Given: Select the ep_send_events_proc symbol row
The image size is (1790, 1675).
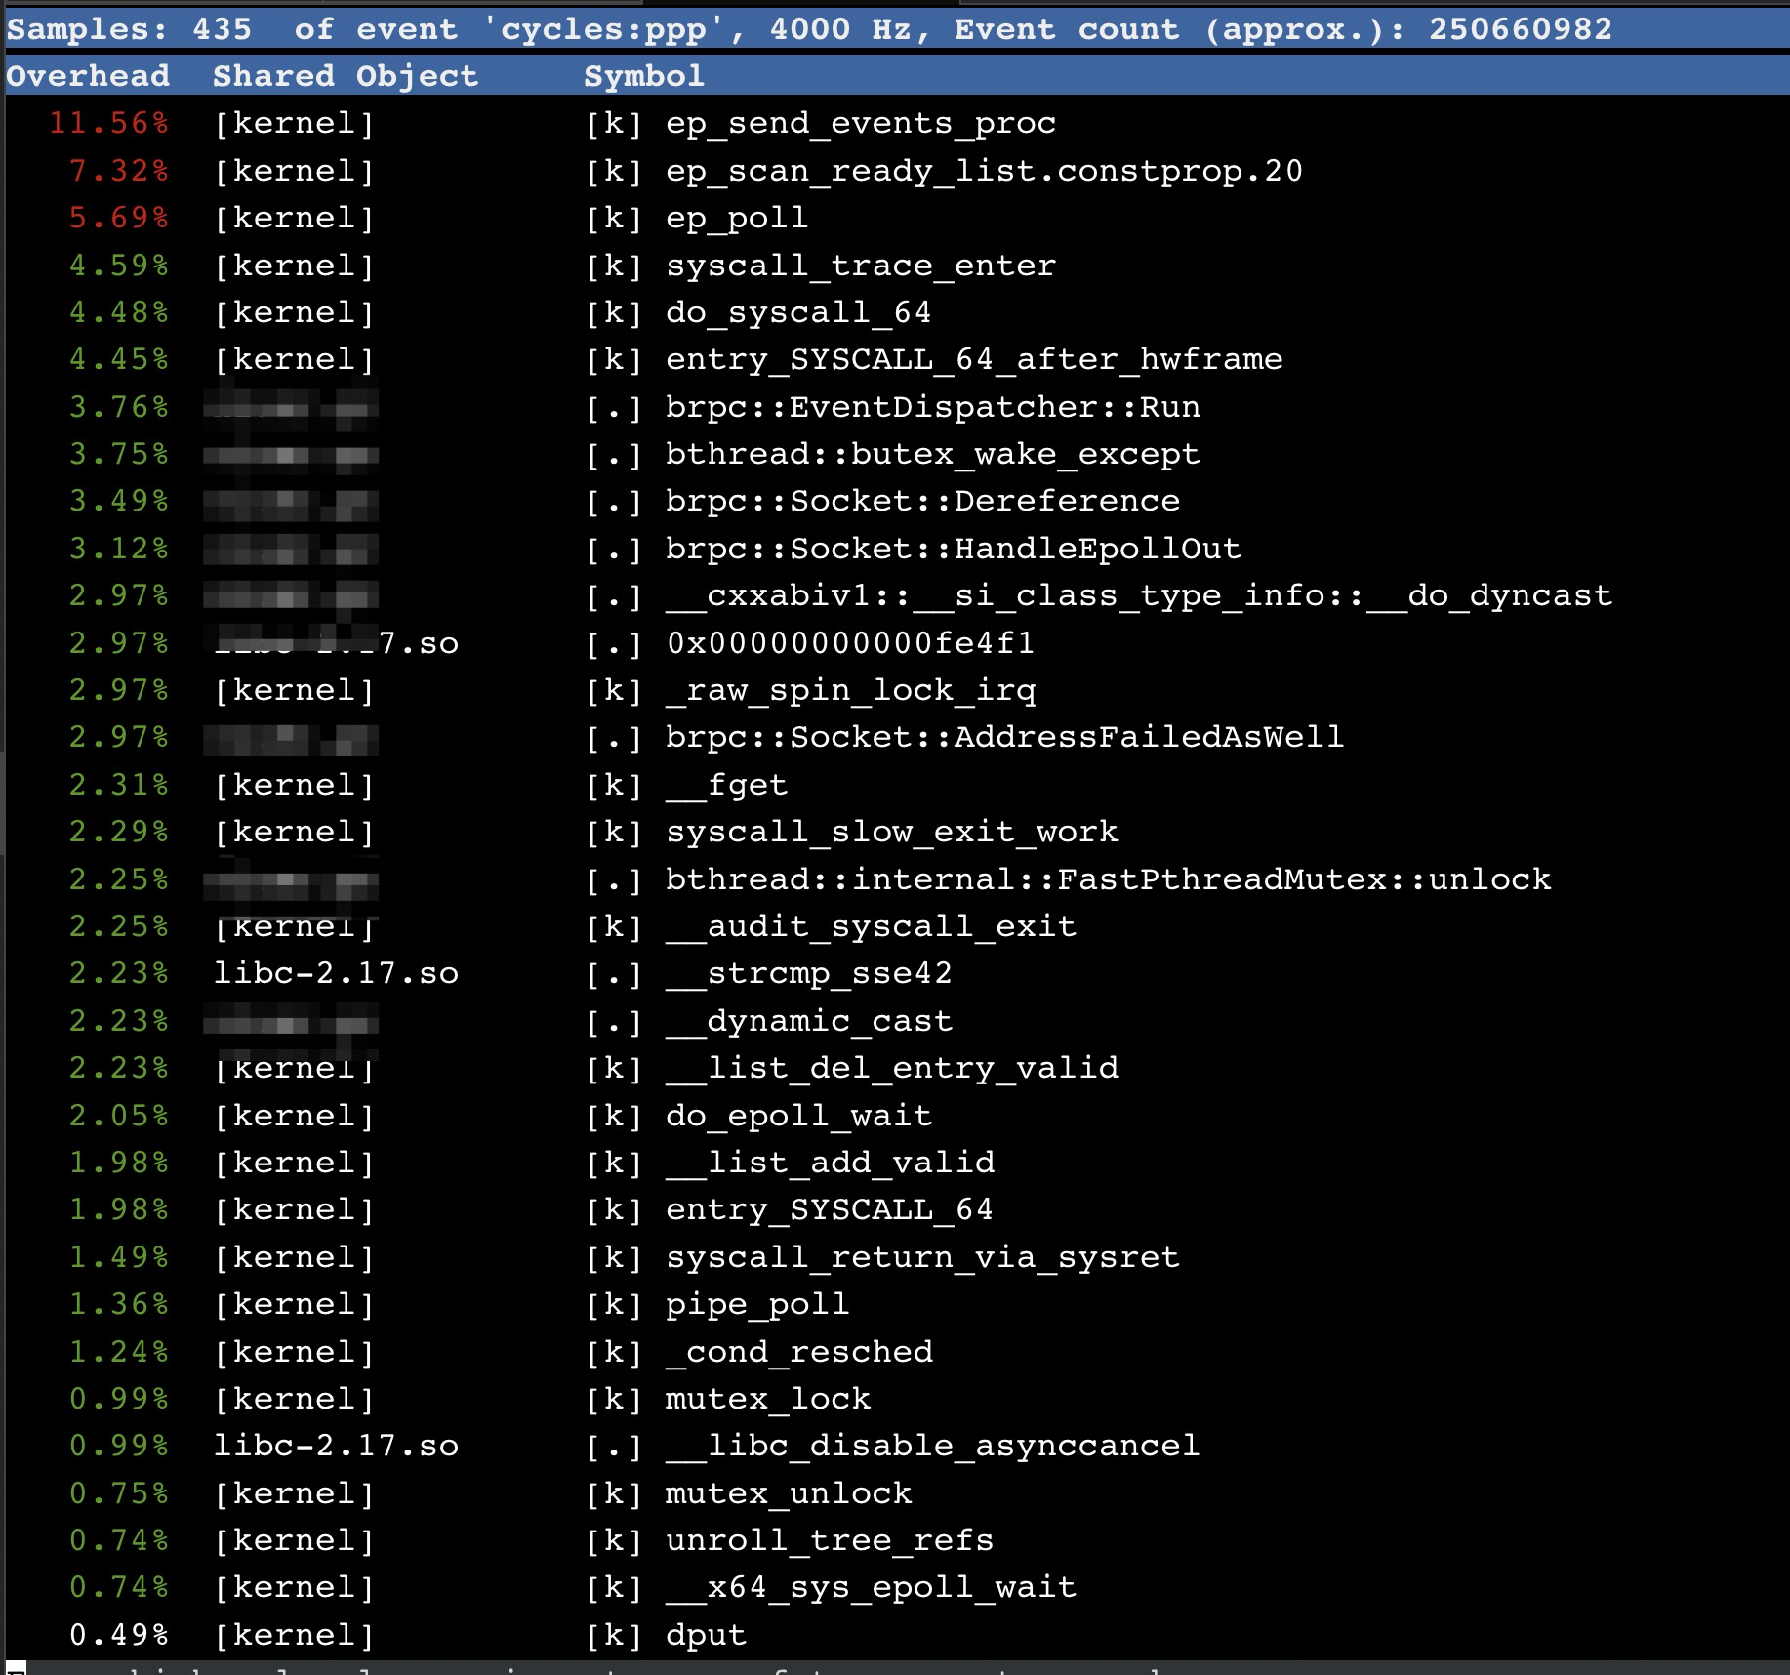Looking at the screenshot, I should (x=860, y=123).
